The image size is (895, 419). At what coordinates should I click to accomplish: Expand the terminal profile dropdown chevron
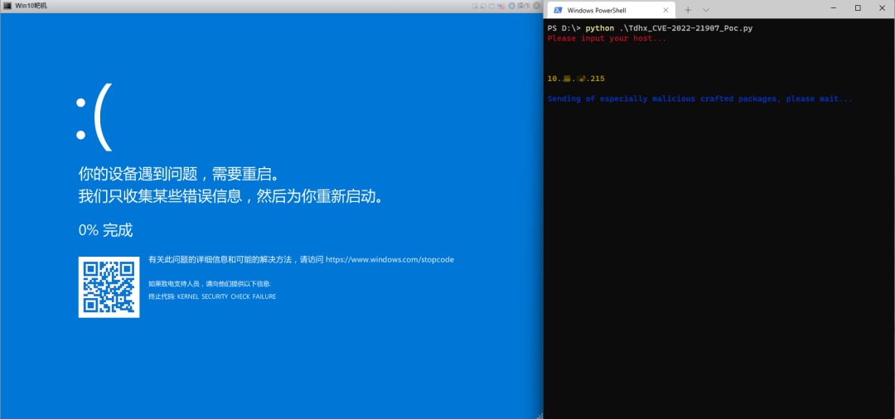tap(706, 10)
